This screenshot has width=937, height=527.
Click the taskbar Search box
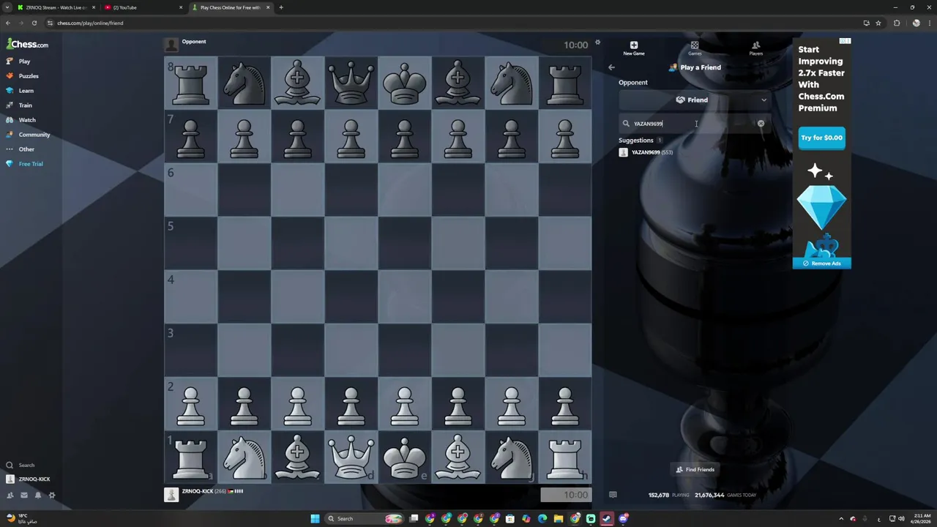[x=363, y=519]
